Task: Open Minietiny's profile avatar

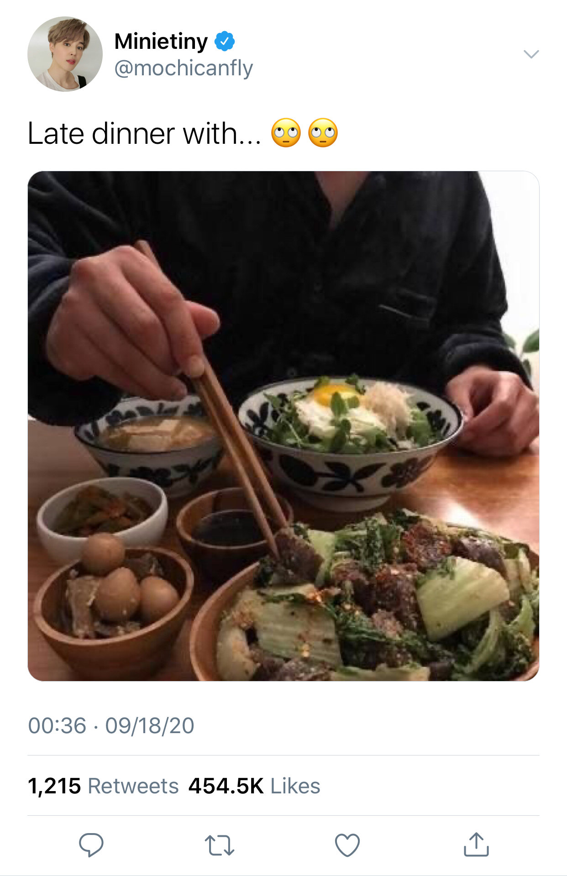Action: 65,54
